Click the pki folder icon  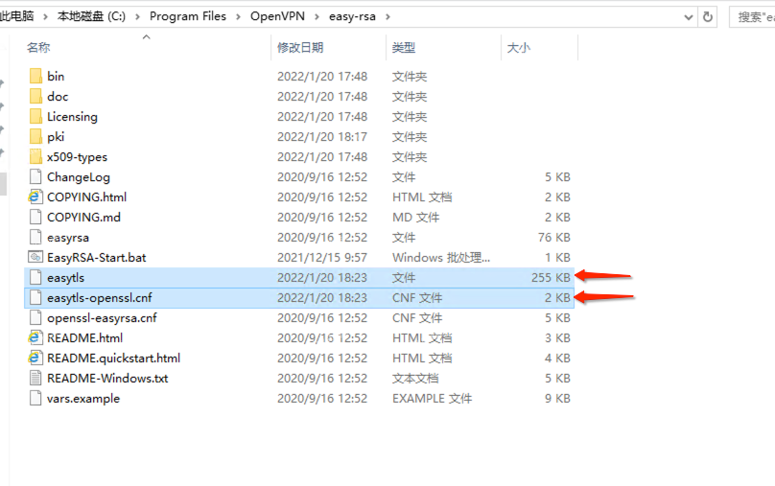(35, 137)
